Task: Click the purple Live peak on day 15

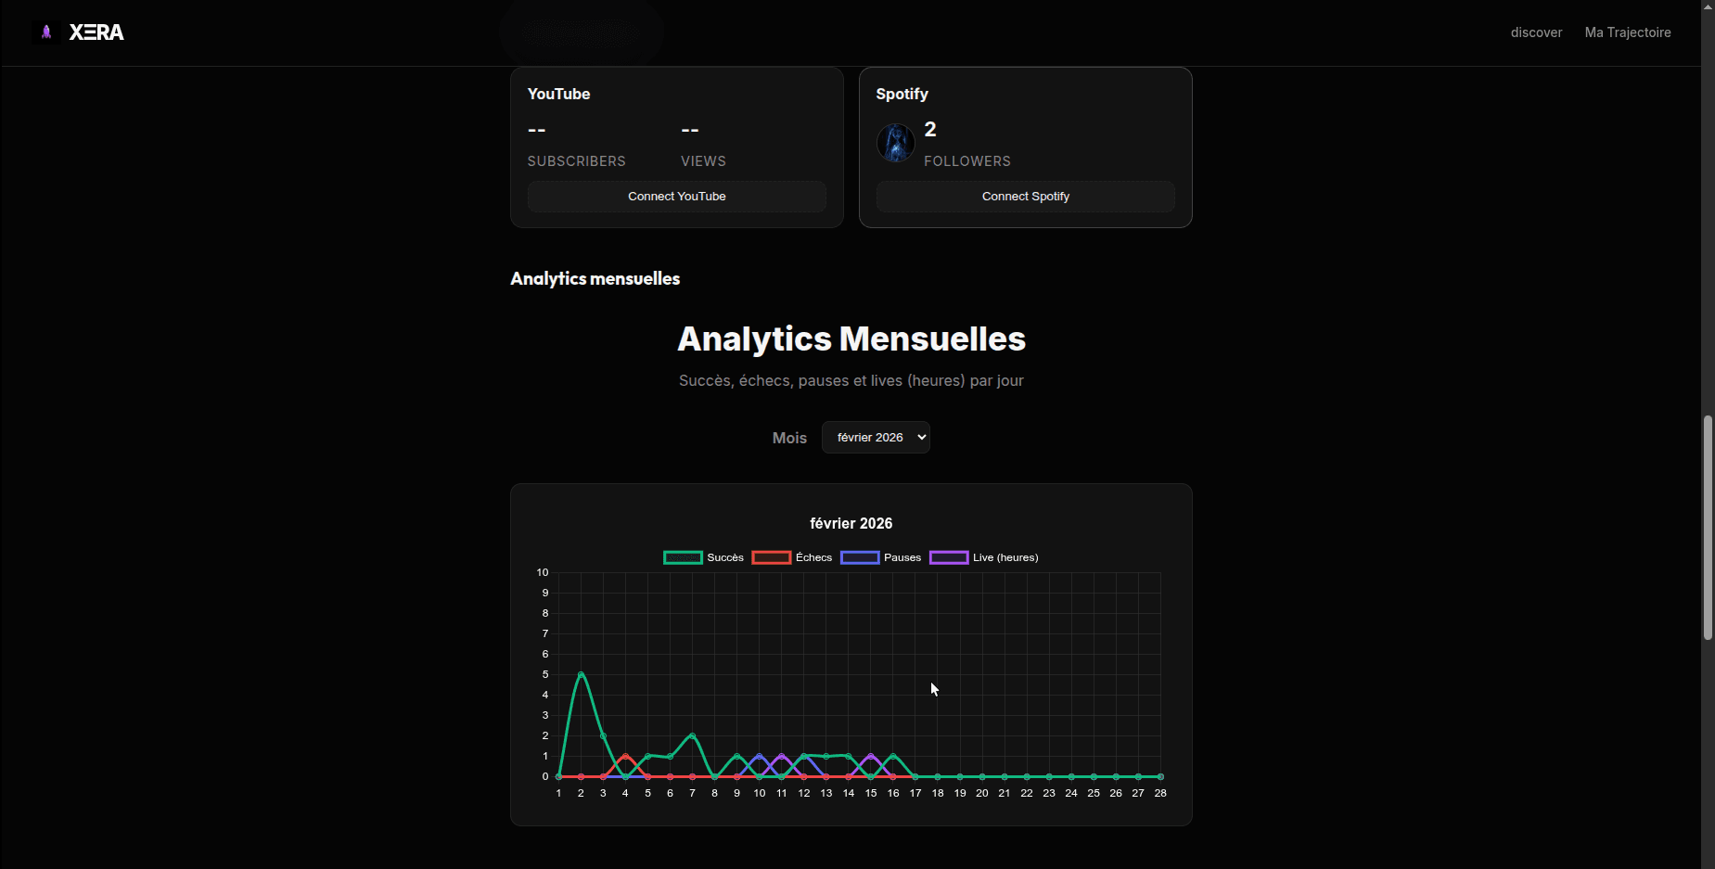Action: pos(871,756)
